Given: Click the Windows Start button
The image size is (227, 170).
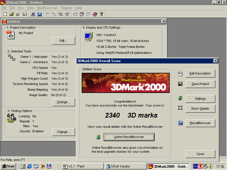Looking at the screenshot, I should point(8,166).
